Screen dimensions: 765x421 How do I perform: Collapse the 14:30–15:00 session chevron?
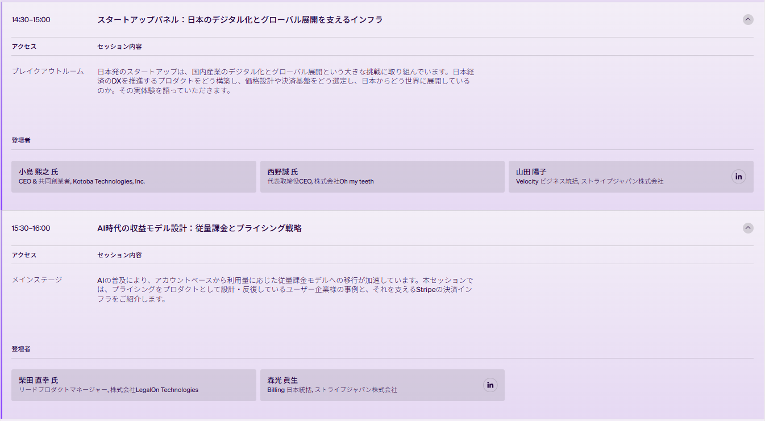tap(748, 19)
